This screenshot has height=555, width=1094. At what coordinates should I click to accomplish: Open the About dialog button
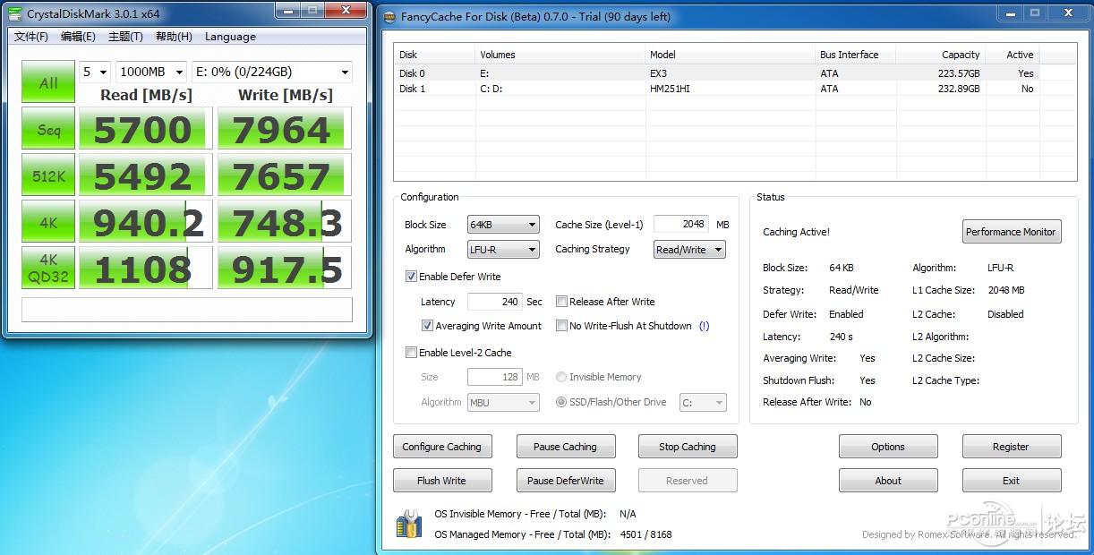pos(888,481)
